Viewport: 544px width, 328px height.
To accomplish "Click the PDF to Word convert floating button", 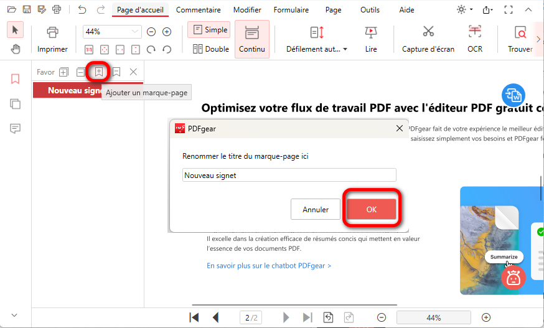I will click(513, 95).
